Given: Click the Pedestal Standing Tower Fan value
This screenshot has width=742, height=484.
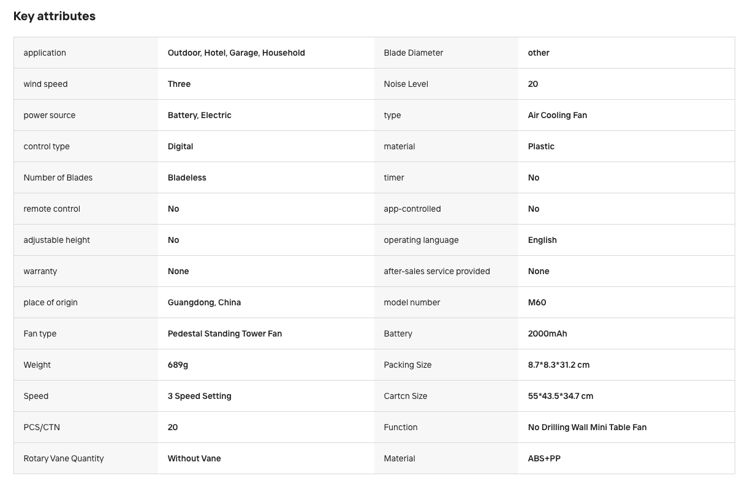Looking at the screenshot, I should click(x=225, y=333).
